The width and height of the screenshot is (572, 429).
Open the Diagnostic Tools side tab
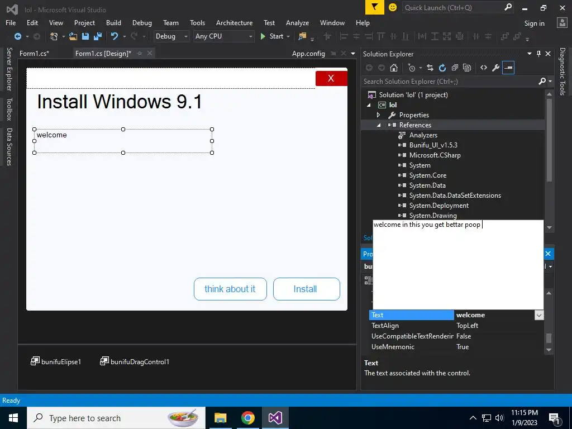coord(563,71)
